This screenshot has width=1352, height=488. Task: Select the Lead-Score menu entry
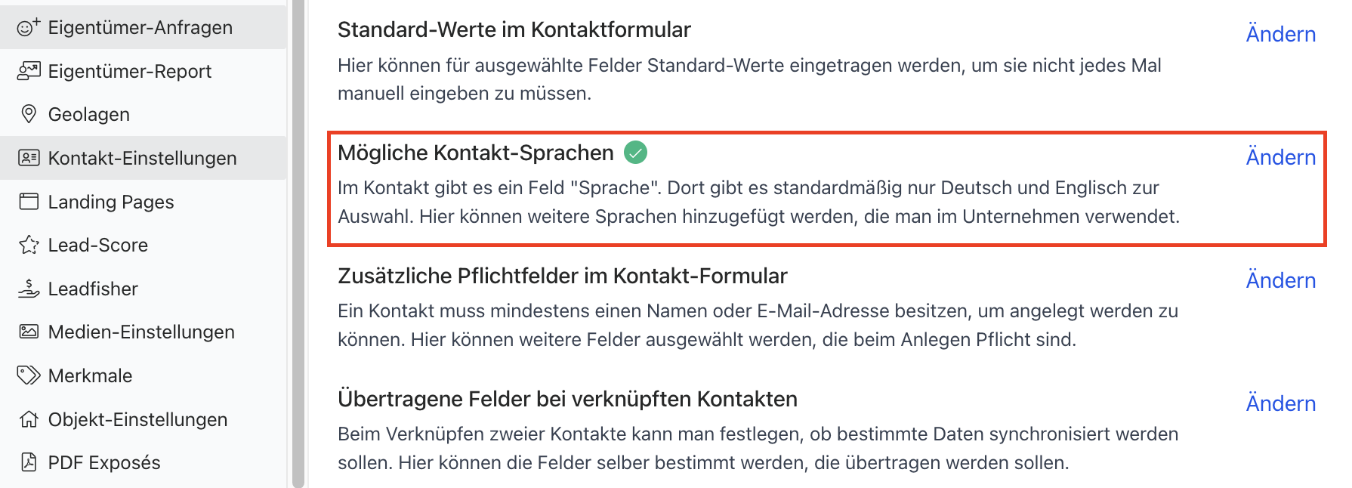pyautogui.click(x=144, y=245)
